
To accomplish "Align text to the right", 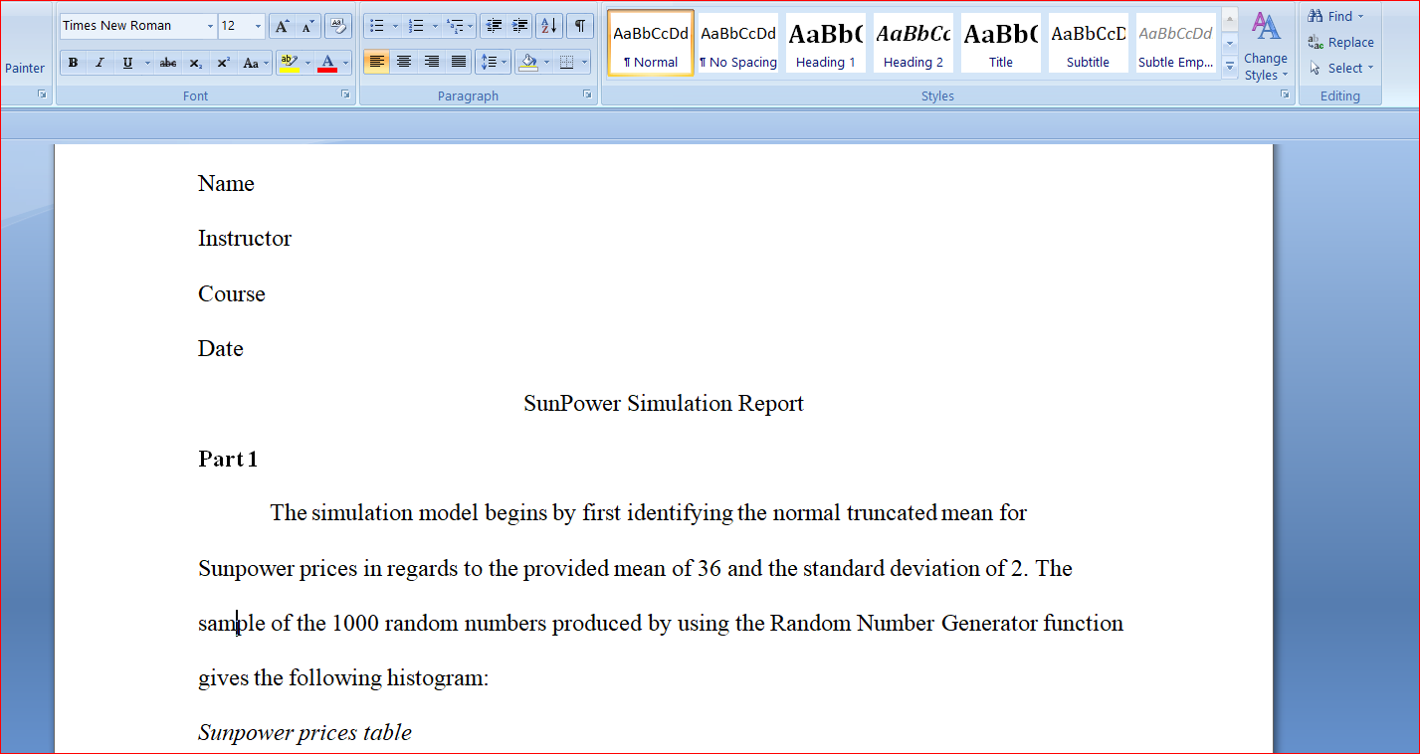I will click(x=431, y=62).
